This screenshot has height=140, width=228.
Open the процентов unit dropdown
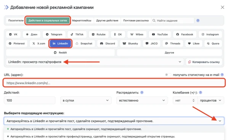[x=211, y=100]
